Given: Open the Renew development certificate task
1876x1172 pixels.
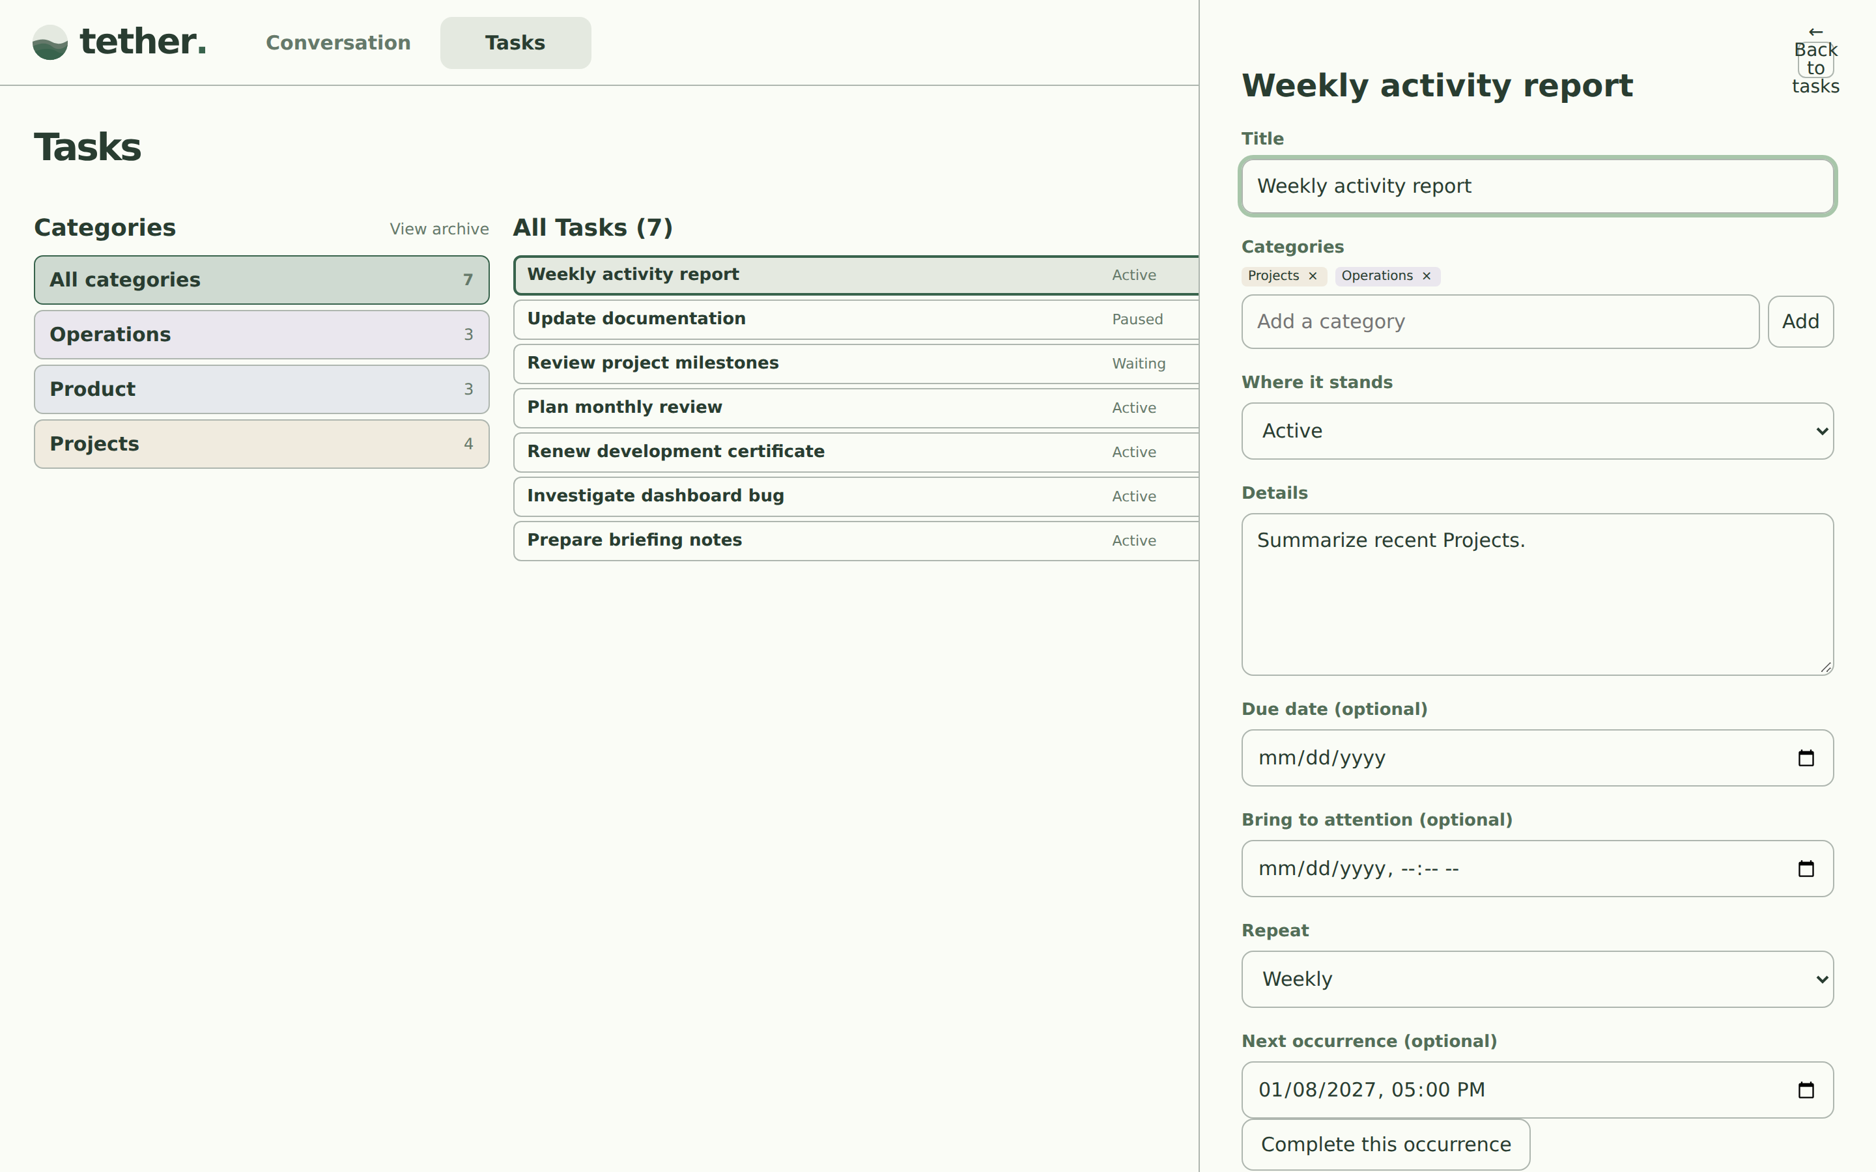Looking at the screenshot, I should [856, 452].
